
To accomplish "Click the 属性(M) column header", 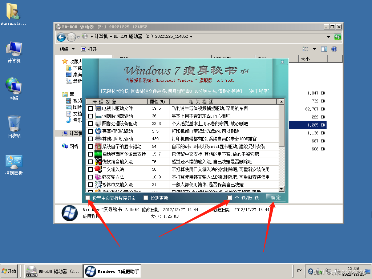I will (158, 102).
